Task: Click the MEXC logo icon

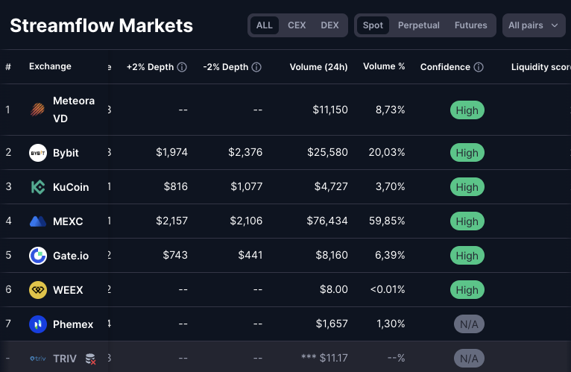Action: [38, 221]
